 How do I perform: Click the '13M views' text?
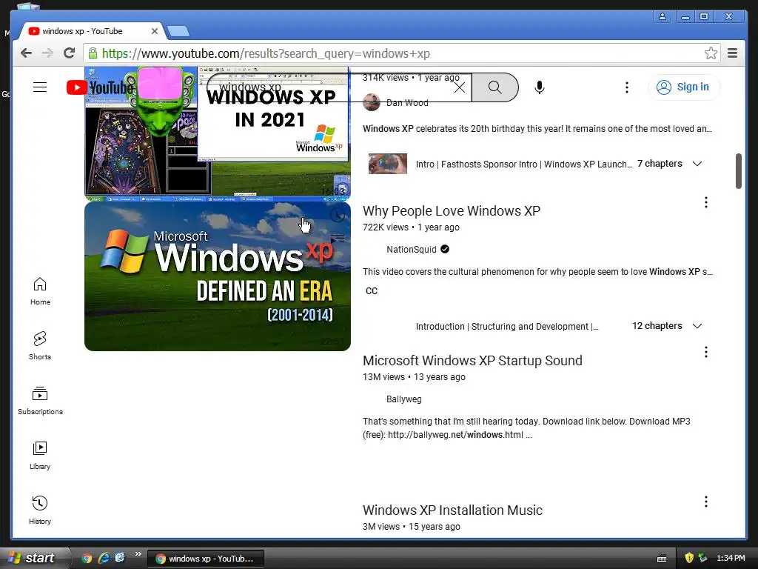383,377
